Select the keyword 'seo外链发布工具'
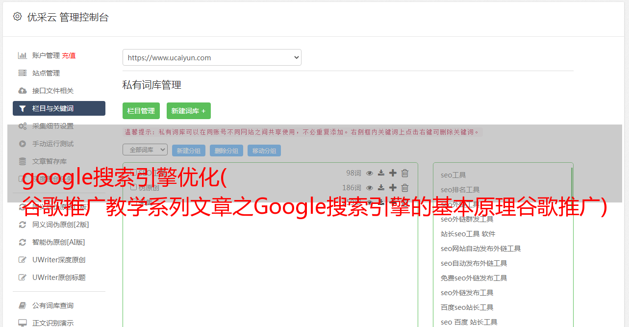This screenshot has height=327, width=629. (467, 293)
